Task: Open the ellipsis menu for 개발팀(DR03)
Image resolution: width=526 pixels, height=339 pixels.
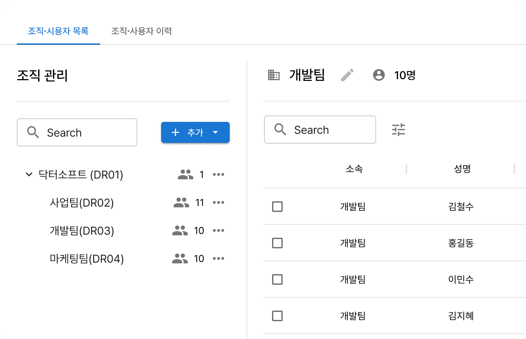Action: click(219, 230)
